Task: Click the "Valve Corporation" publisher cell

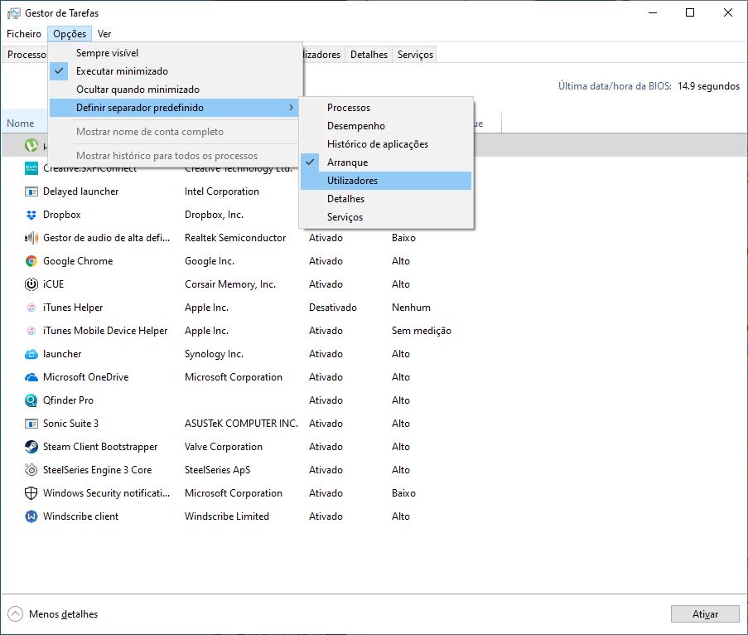Action: pyautogui.click(x=224, y=447)
